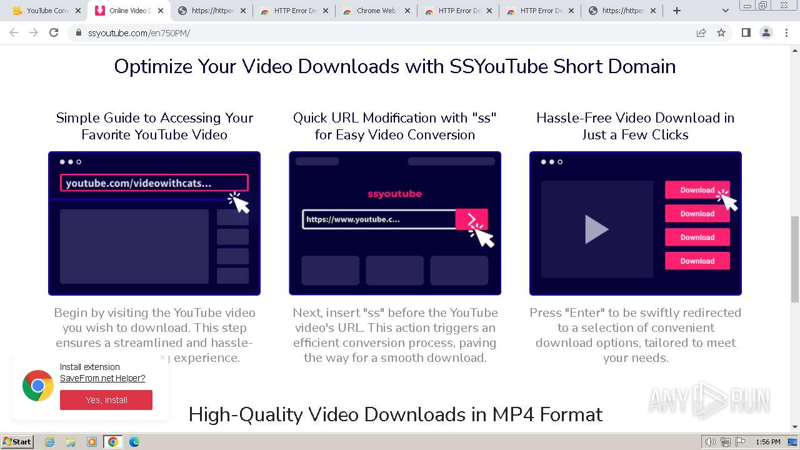
Task: Open a new browser tab
Action: 677,11
